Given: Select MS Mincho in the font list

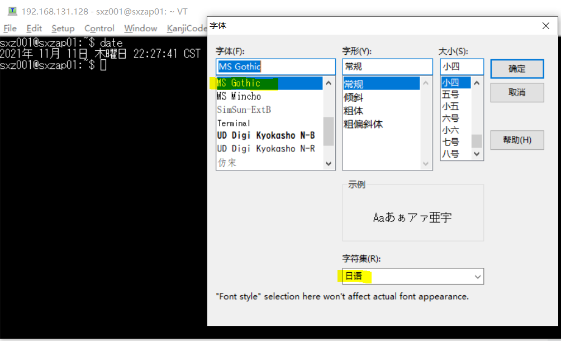Looking at the screenshot, I should point(269,96).
